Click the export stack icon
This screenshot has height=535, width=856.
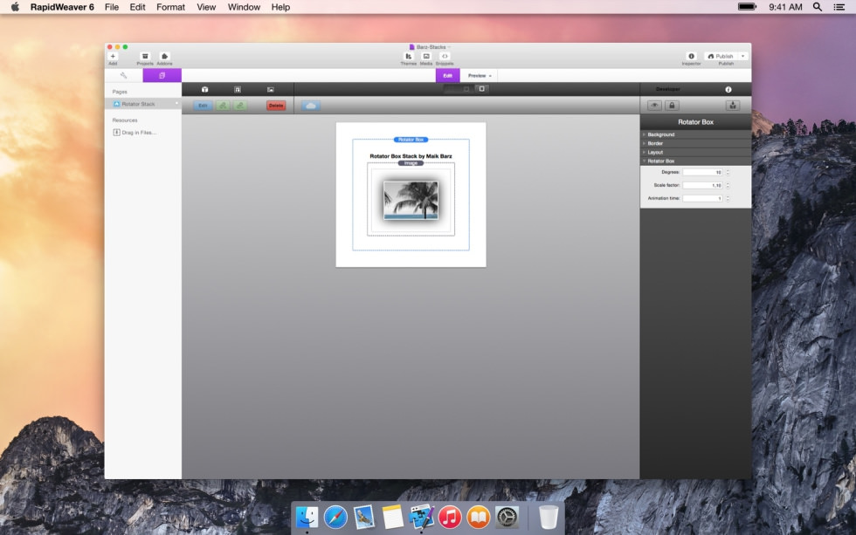pyautogui.click(x=733, y=106)
